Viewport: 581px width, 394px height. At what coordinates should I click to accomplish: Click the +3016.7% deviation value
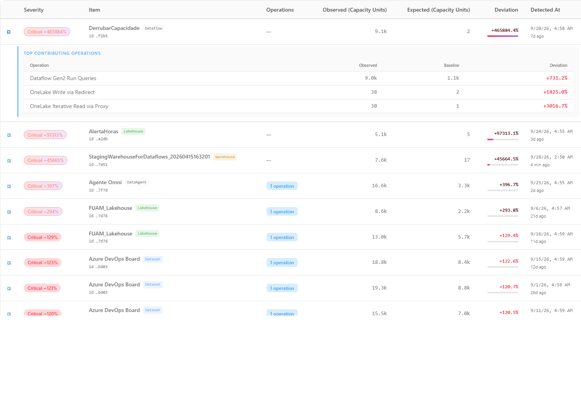(x=555, y=106)
